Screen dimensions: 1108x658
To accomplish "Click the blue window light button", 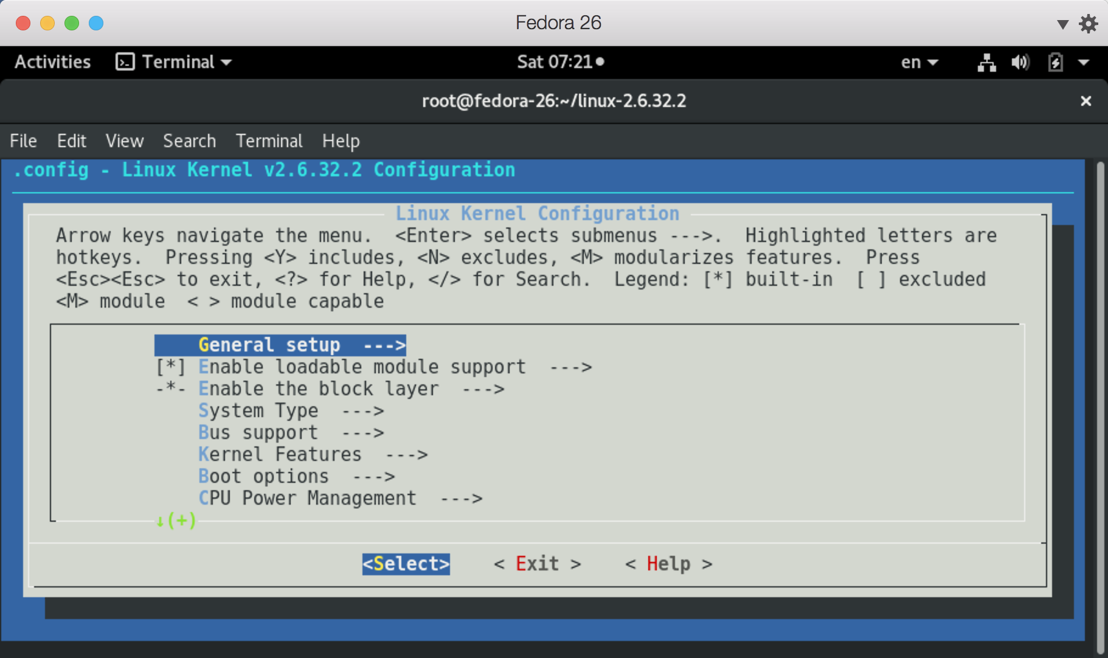I will 96,23.
